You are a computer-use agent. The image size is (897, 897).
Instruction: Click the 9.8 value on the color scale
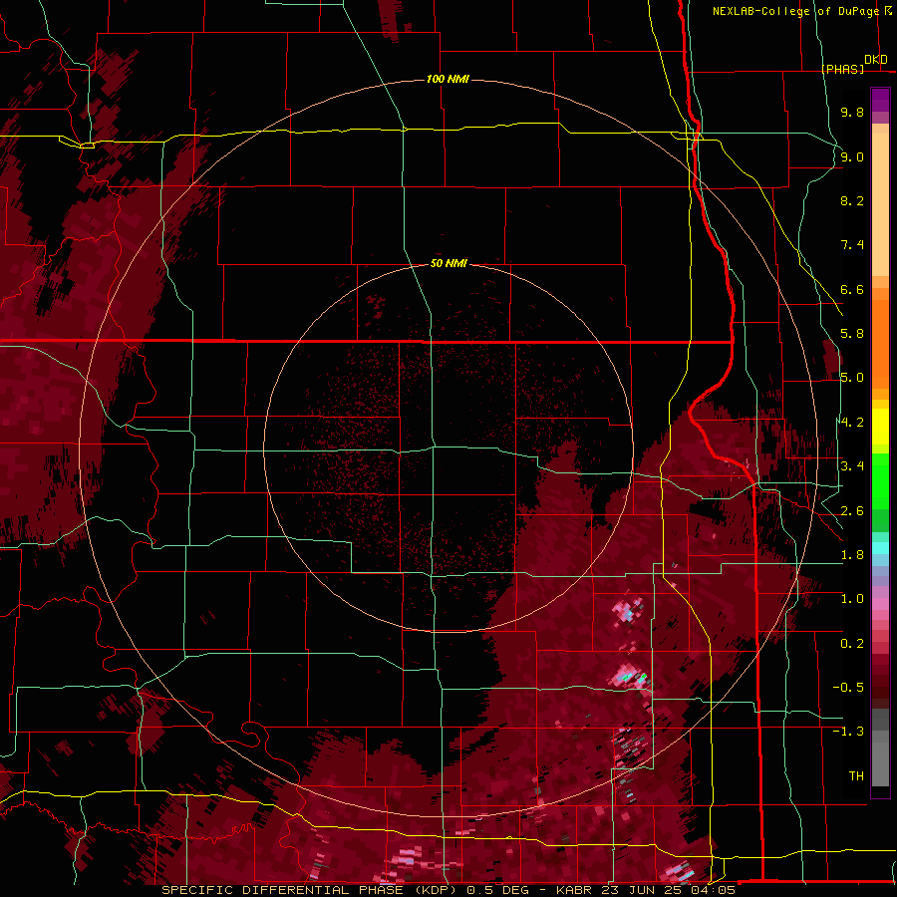[x=852, y=112]
